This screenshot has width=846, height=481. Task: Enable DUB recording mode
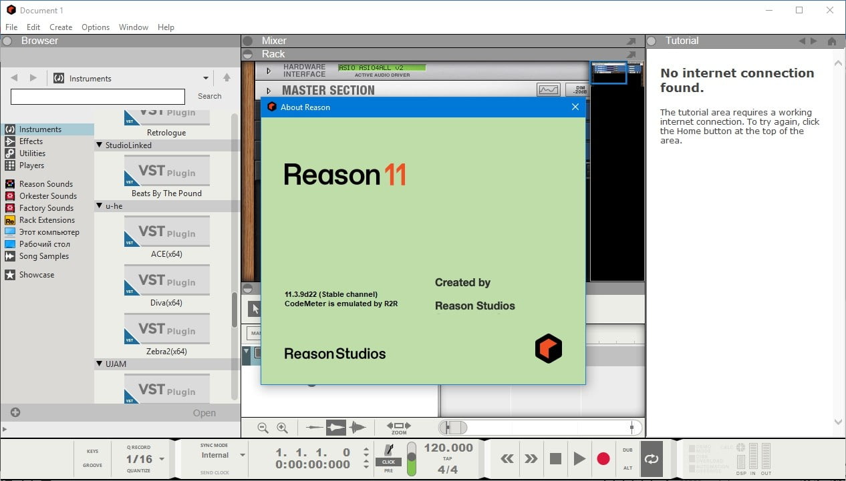click(x=627, y=450)
